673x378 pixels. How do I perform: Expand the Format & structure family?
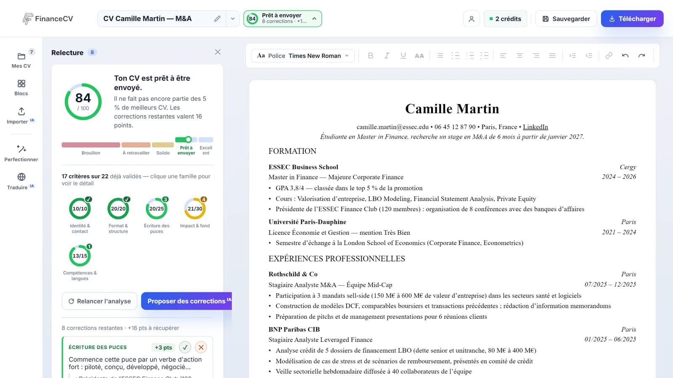point(118,215)
